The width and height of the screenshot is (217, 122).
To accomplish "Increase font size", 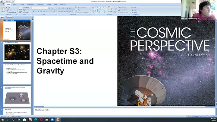I will (50, 8).
